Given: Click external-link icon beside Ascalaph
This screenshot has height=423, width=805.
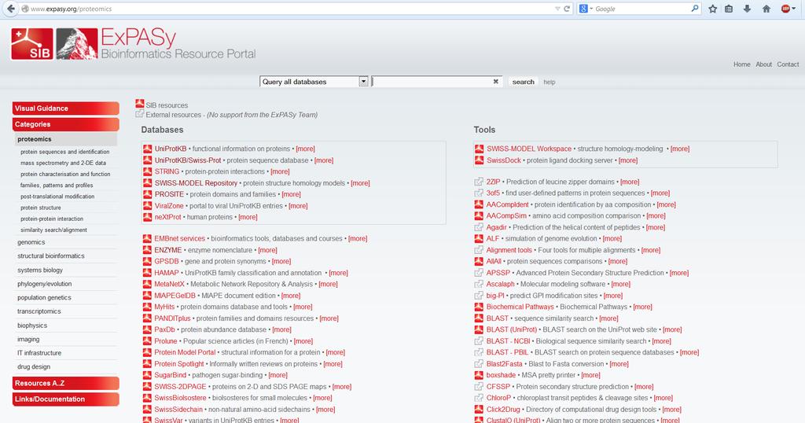Looking at the screenshot, I should 479,284.
